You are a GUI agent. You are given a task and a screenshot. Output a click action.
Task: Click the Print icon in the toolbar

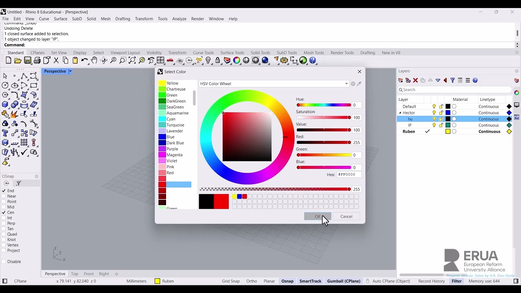coord(37,61)
